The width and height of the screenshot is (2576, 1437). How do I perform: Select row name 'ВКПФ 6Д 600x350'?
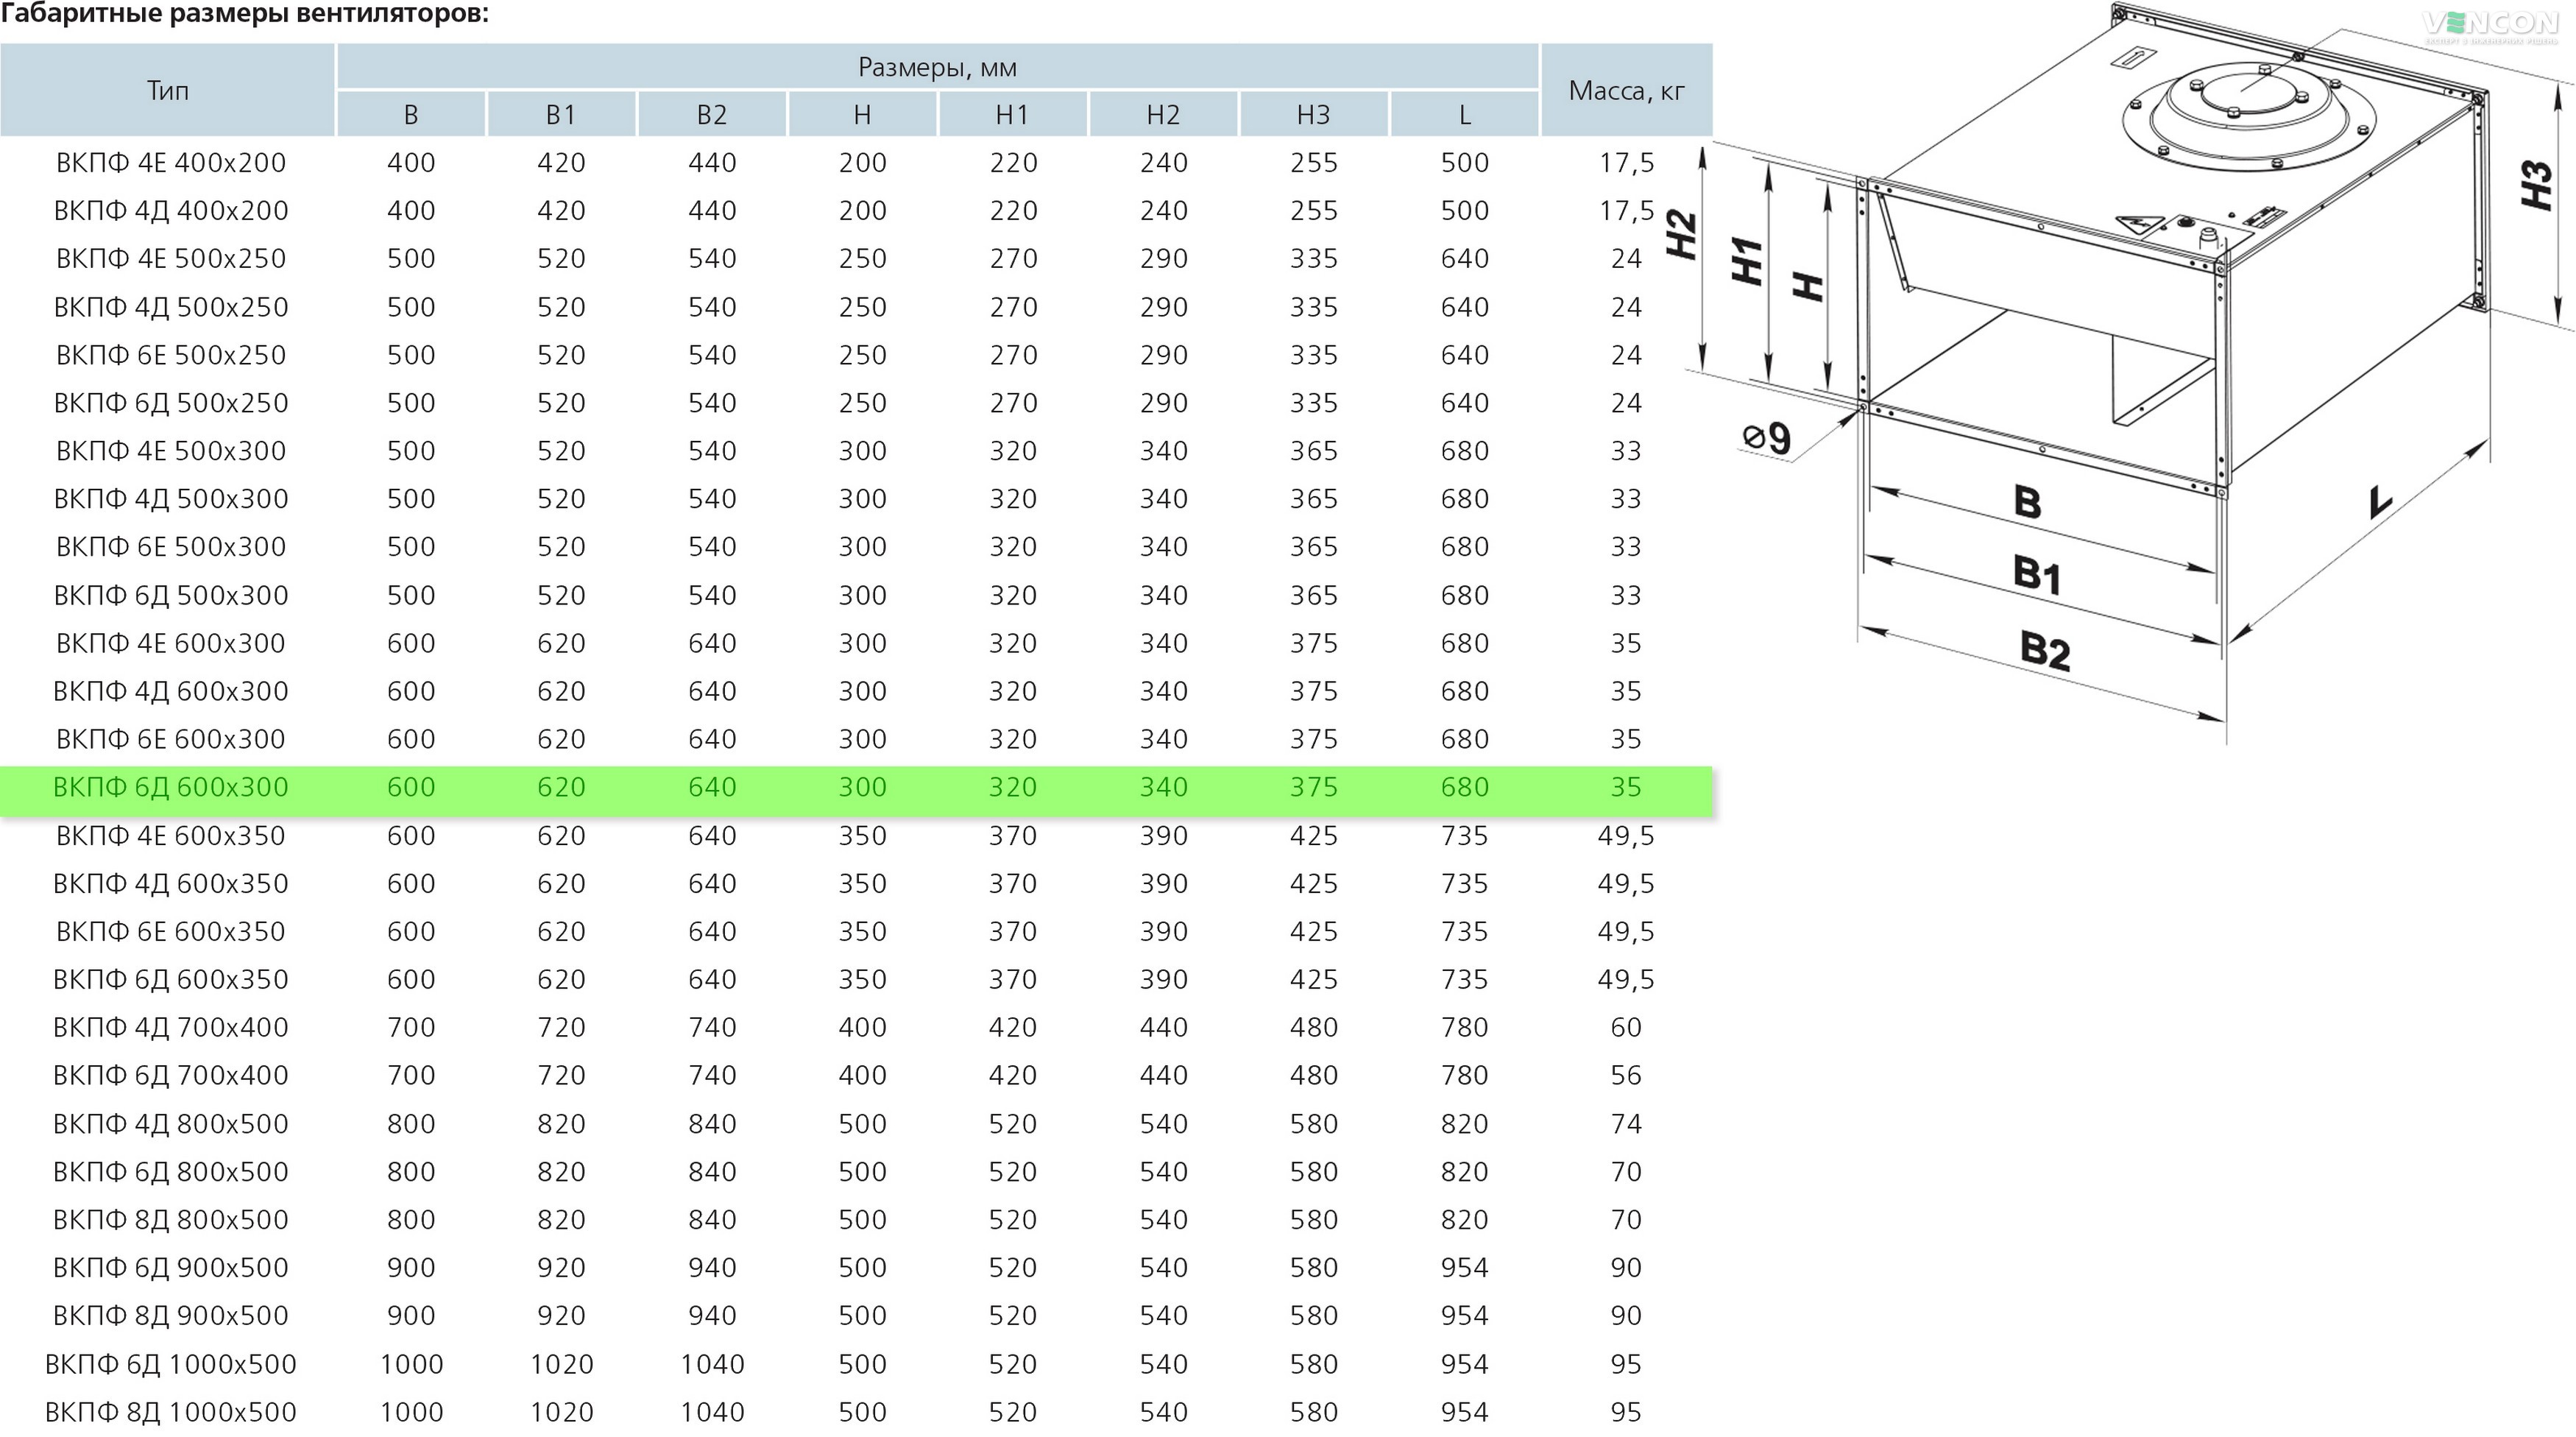(x=170, y=979)
